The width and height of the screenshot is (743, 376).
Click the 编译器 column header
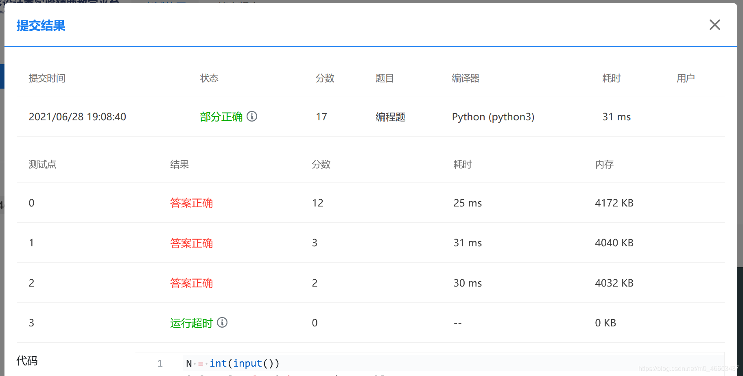tap(465, 78)
